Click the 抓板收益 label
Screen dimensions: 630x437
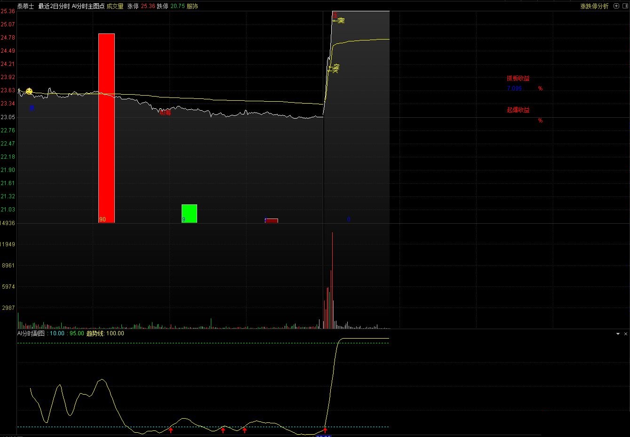518,78
